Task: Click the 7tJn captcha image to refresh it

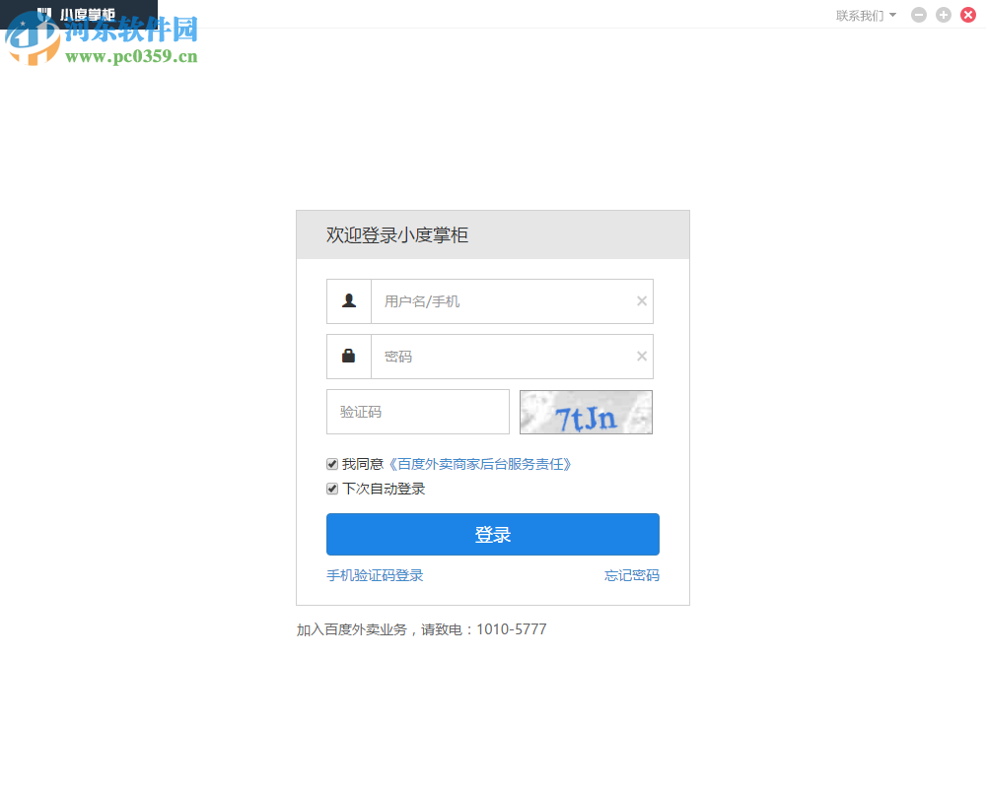Action: (x=586, y=412)
